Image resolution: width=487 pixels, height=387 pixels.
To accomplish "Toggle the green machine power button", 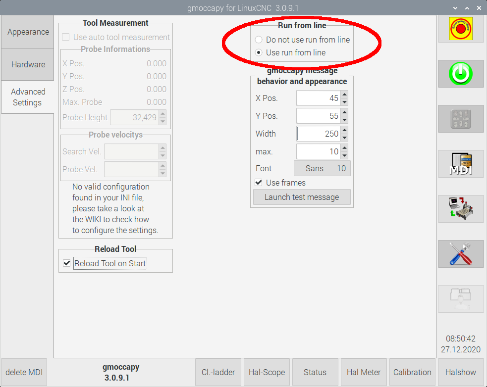I will [461, 74].
